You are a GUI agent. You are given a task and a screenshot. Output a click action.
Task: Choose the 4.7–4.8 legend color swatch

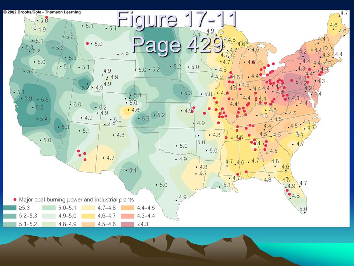point(88,208)
